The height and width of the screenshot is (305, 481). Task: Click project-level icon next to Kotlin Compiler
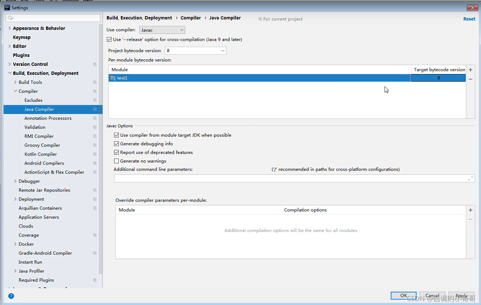pyautogui.click(x=95, y=154)
